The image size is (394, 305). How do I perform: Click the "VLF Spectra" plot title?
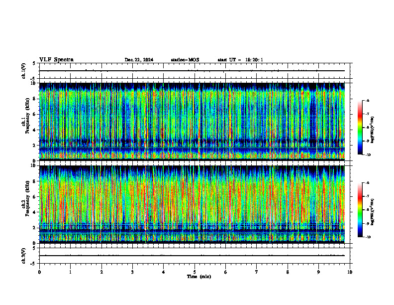coord(56,60)
